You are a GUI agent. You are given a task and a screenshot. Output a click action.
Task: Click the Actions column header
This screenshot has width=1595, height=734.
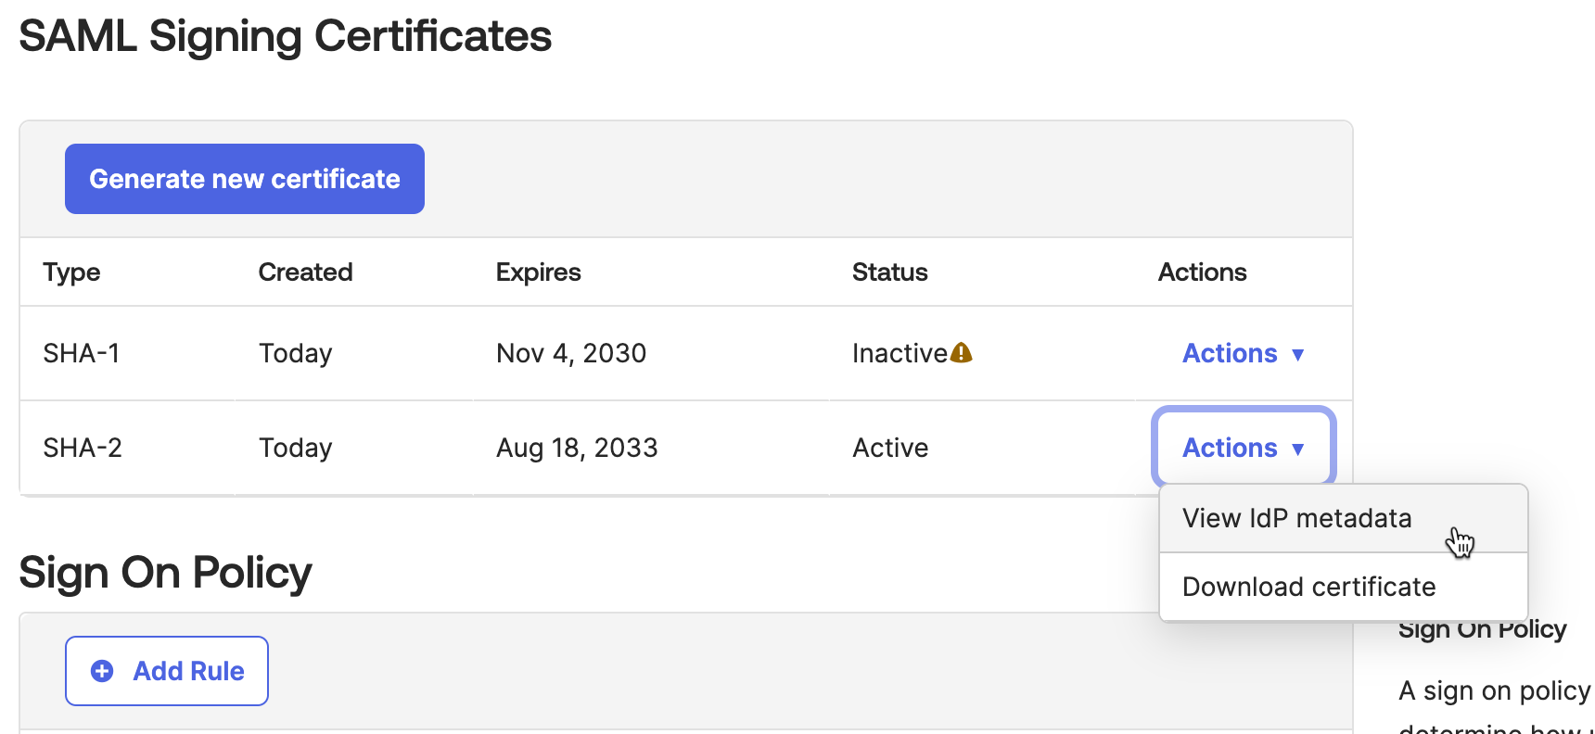coord(1202,272)
